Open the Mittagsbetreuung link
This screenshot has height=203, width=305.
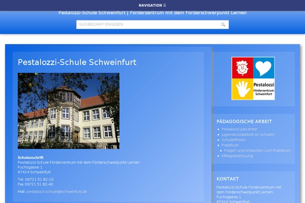(237, 156)
